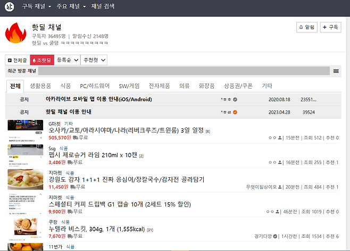The height and width of the screenshot is (251, 350).
Task: Switch to the PC/하드웨어 tab
Action: [x=95, y=86]
